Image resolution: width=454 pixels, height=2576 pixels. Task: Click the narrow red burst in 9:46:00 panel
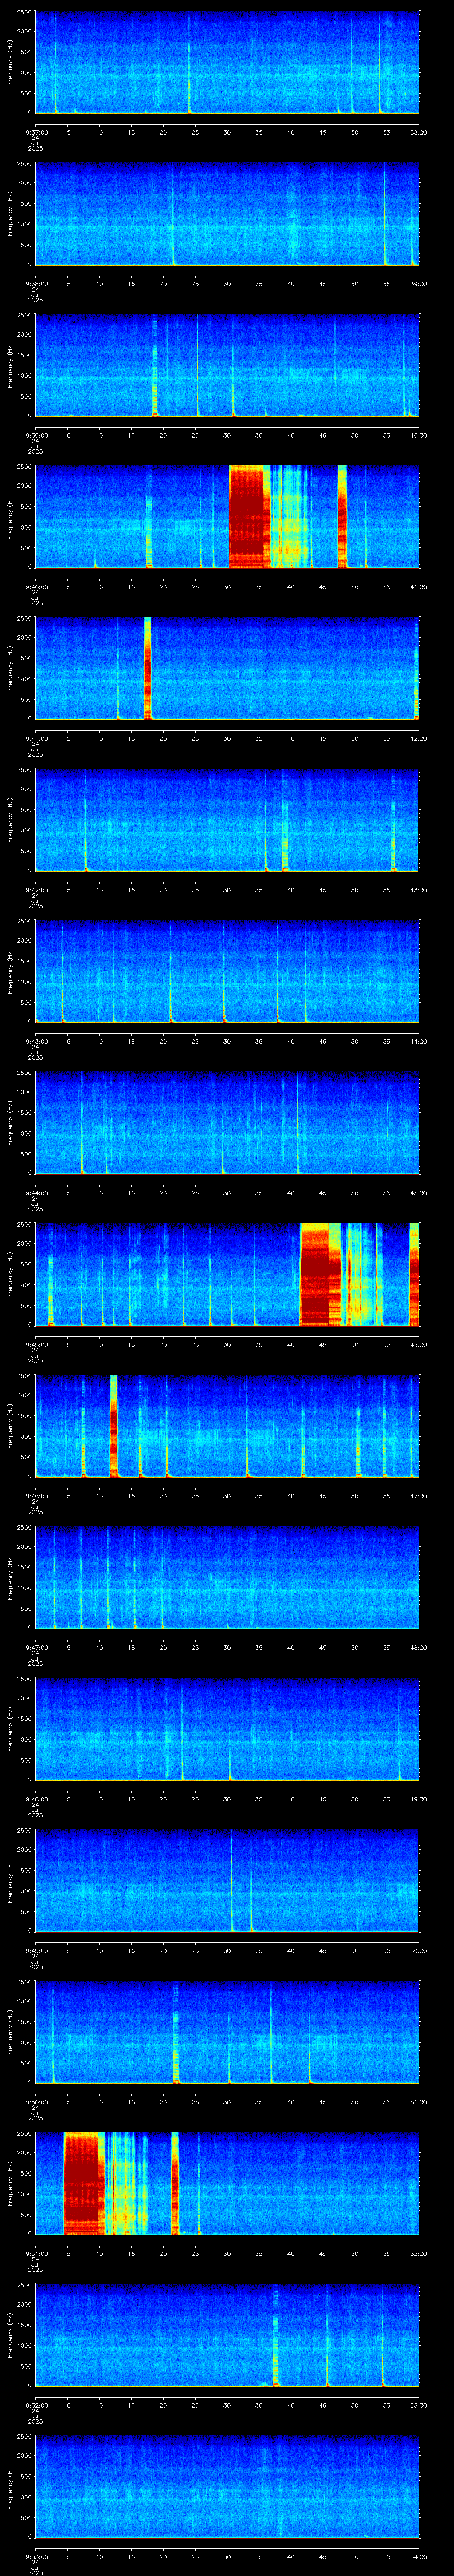point(114,1425)
